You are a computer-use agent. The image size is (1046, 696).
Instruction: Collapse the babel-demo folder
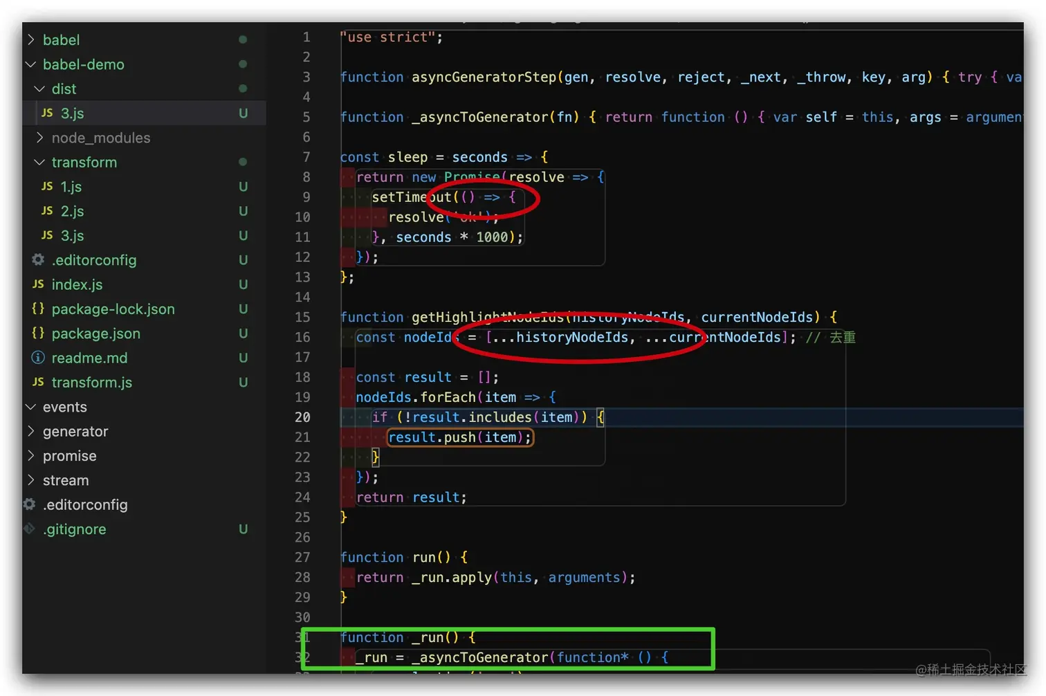[30, 64]
